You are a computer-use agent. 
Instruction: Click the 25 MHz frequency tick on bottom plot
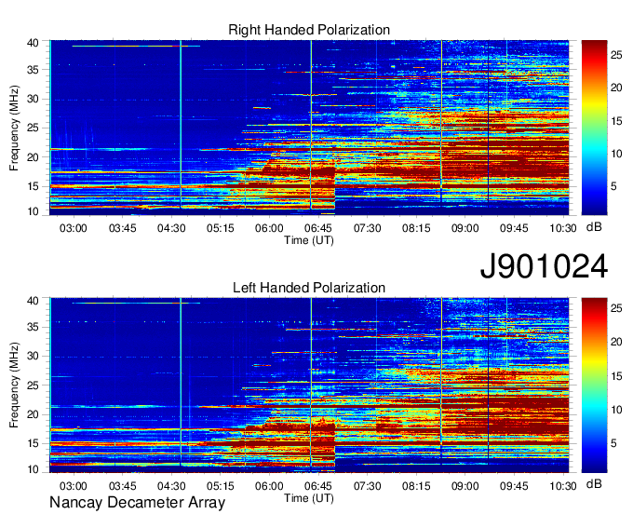(34, 385)
